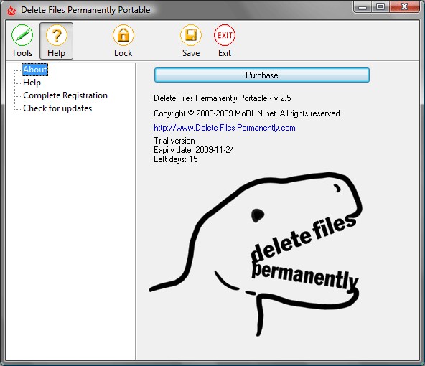Viewport: 425px width, 366px height.
Task: Click the Save floppy disk icon
Action: click(x=191, y=35)
